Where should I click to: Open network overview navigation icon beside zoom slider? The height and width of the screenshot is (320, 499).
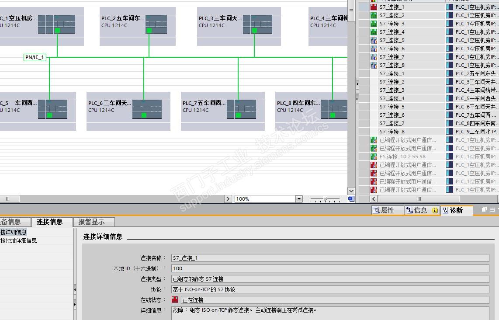point(351,198)
